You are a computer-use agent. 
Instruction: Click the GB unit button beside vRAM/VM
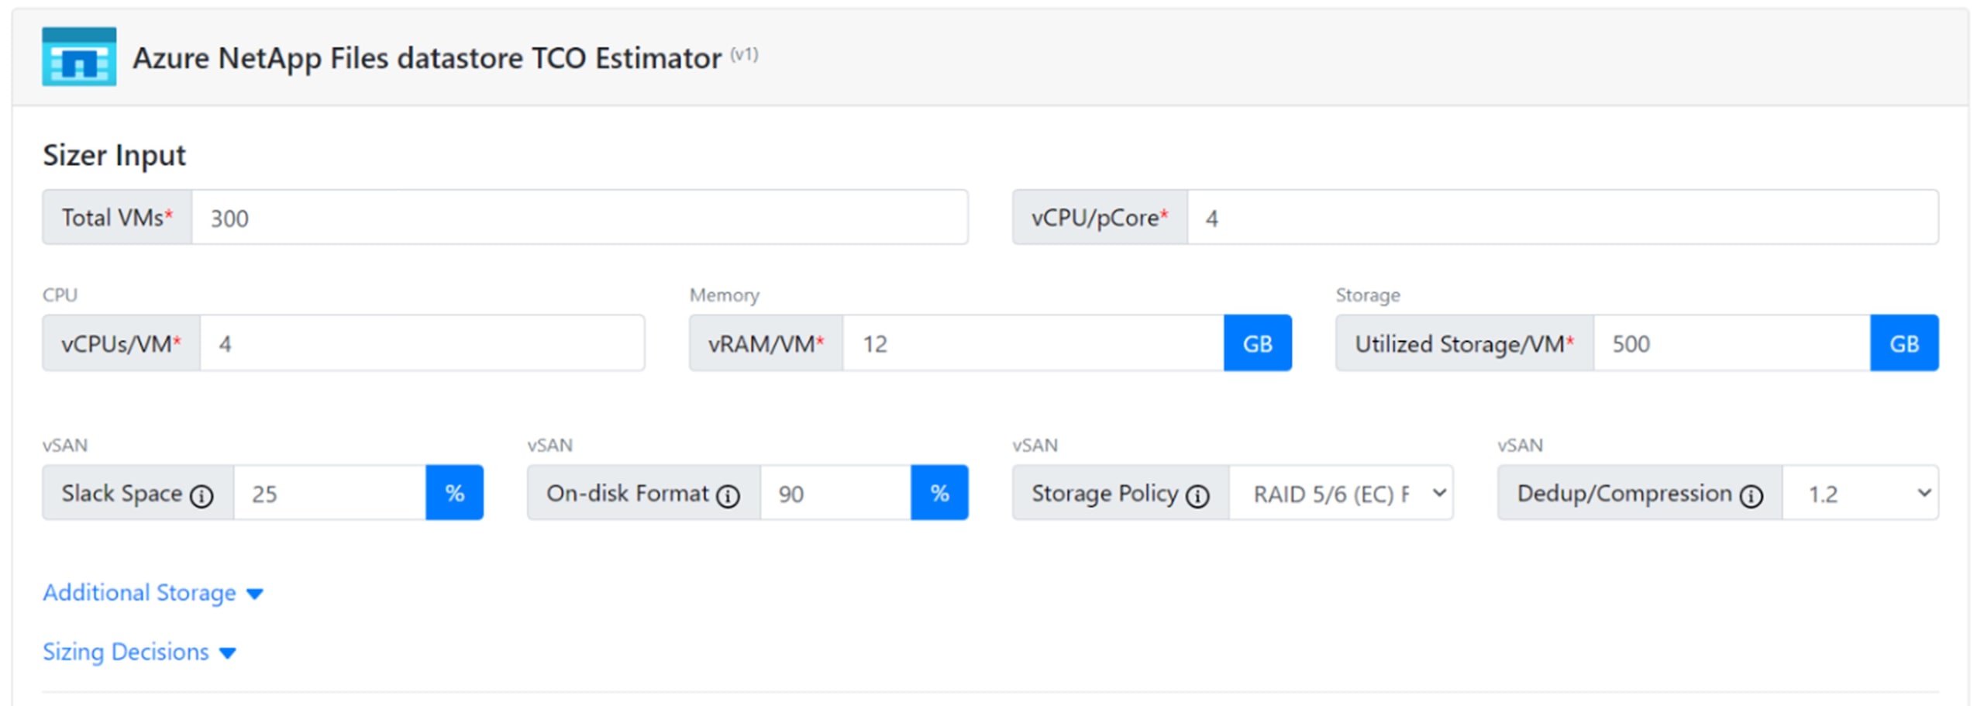click(1257, 343)
